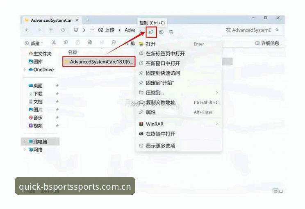Click the Rename icon atop the context menu
Screen dimensions: 305x209
pos(161,32)
